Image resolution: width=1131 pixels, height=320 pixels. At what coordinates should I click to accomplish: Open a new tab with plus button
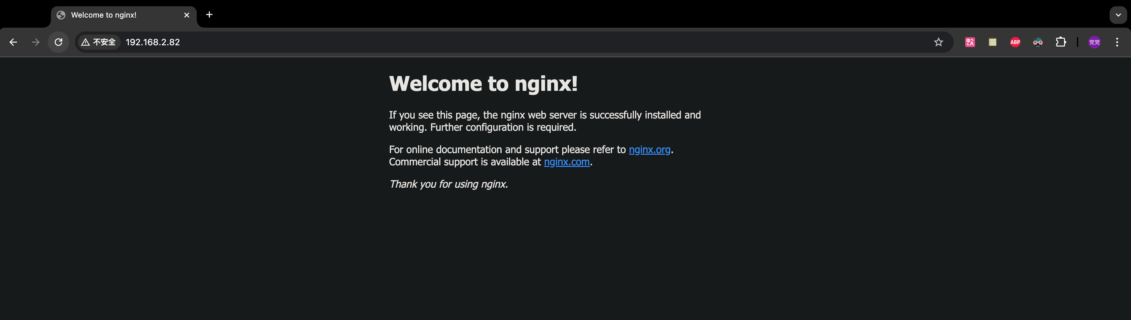pyautogui.click(x=209, y=15)
